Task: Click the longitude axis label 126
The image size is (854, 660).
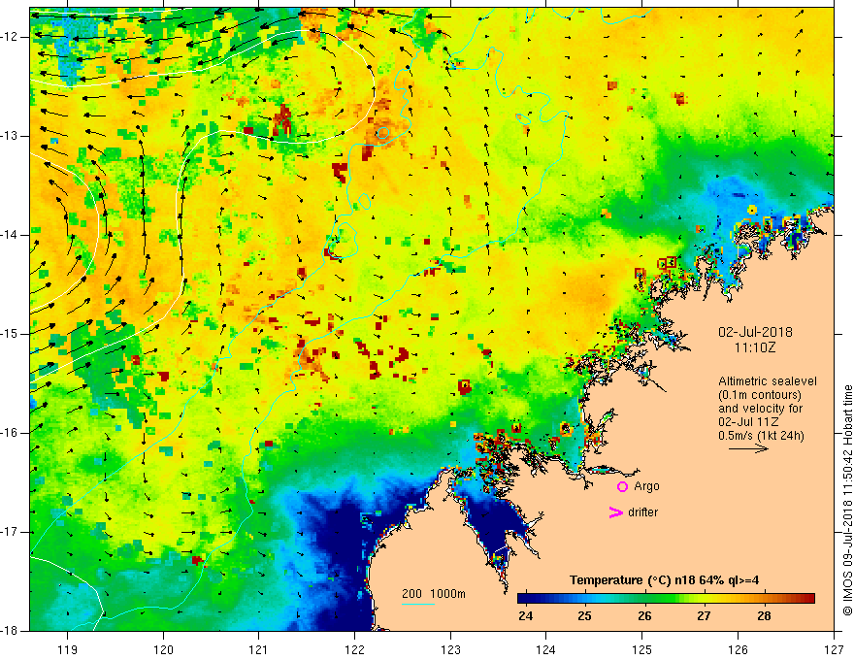Action: tap(738, 649)
